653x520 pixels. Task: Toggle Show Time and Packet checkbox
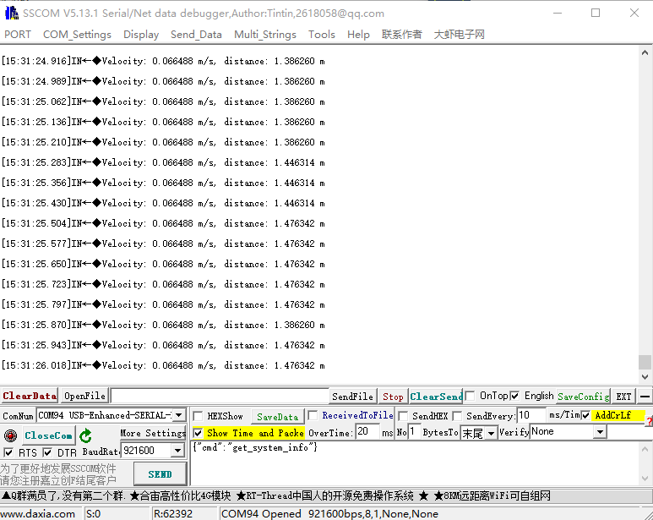pos(198,432)
